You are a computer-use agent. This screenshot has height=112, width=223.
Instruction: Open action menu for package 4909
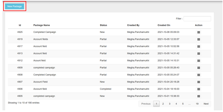click(x=198, y=68)
